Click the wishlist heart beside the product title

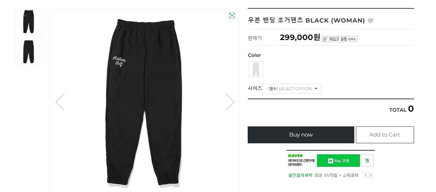click(371, 20)
